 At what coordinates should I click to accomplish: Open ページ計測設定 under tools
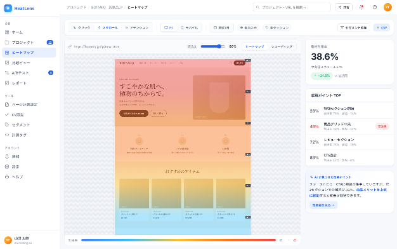click(29, 104)
